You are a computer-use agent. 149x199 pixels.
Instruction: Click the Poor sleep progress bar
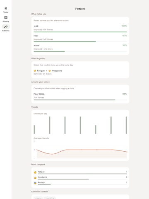[x=80, y=100]
